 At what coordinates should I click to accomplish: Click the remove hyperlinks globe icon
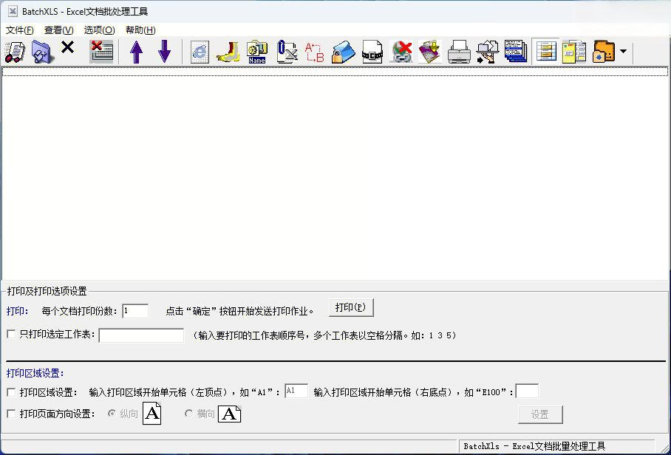(401, 52)
